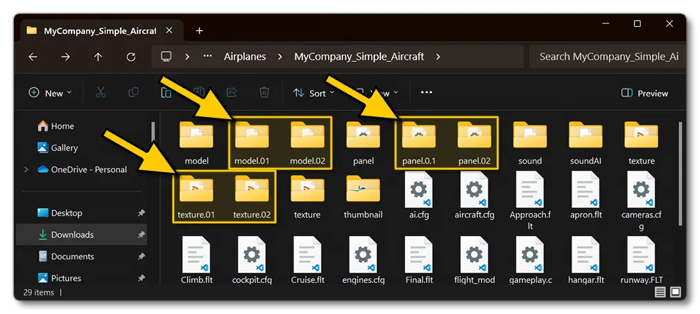
Task: Click the Share icon in the toolbar
Action: click(x=232, y=93)
